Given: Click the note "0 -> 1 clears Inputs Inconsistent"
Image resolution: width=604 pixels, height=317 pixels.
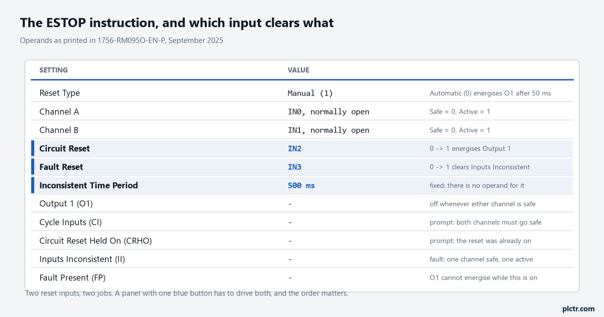Looking at the screenshot, I should pos(480,167).
